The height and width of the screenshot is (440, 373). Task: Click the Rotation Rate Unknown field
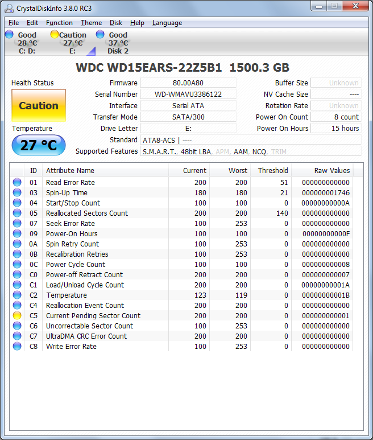336,105
